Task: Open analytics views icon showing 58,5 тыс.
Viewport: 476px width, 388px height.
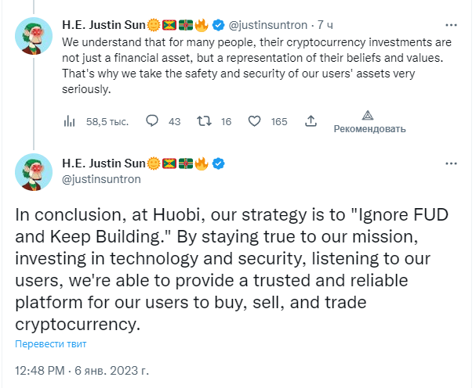Action: pyautogui.click(x=69, y=121)
